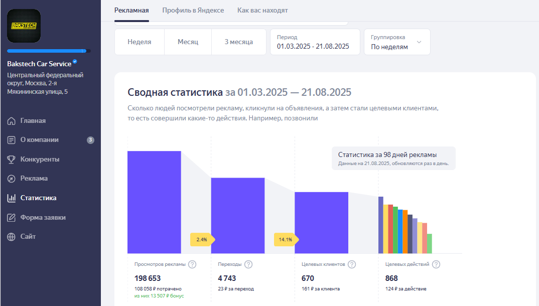
Task: Click the Переходы funnel bar
Action: click(238, 216)
